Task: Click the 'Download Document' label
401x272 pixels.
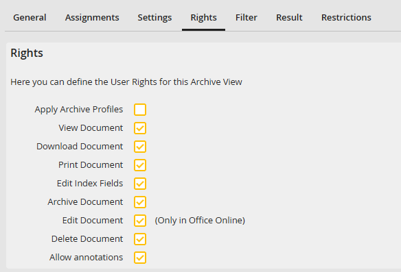Action: 80,147
